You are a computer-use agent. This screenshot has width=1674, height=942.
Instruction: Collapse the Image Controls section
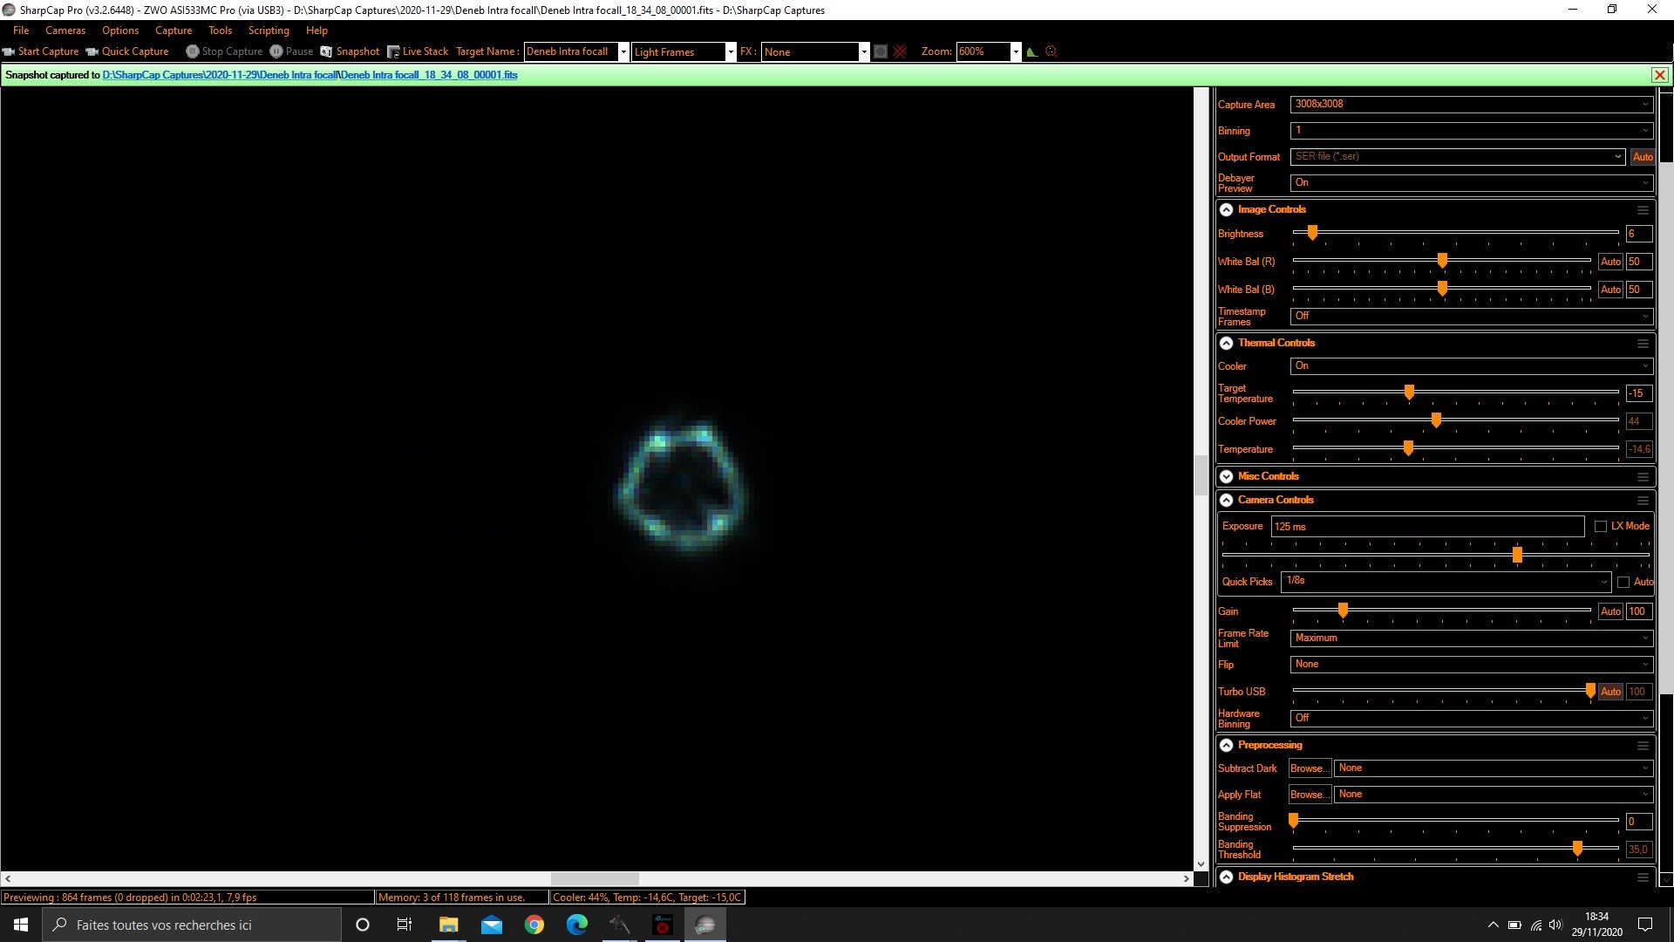(x=1226, y=210)
